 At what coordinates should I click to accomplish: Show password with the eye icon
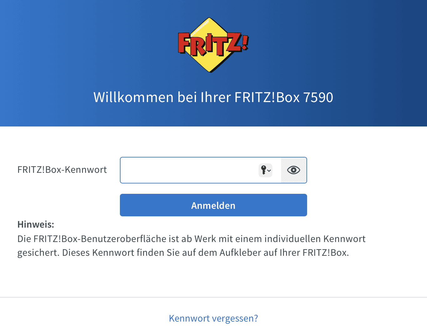(294, 170)
